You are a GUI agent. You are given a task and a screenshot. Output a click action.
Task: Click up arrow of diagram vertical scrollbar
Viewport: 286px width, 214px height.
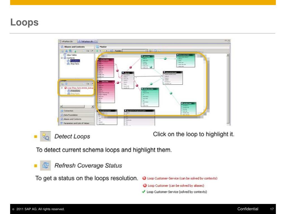click(x=228, y=55)
